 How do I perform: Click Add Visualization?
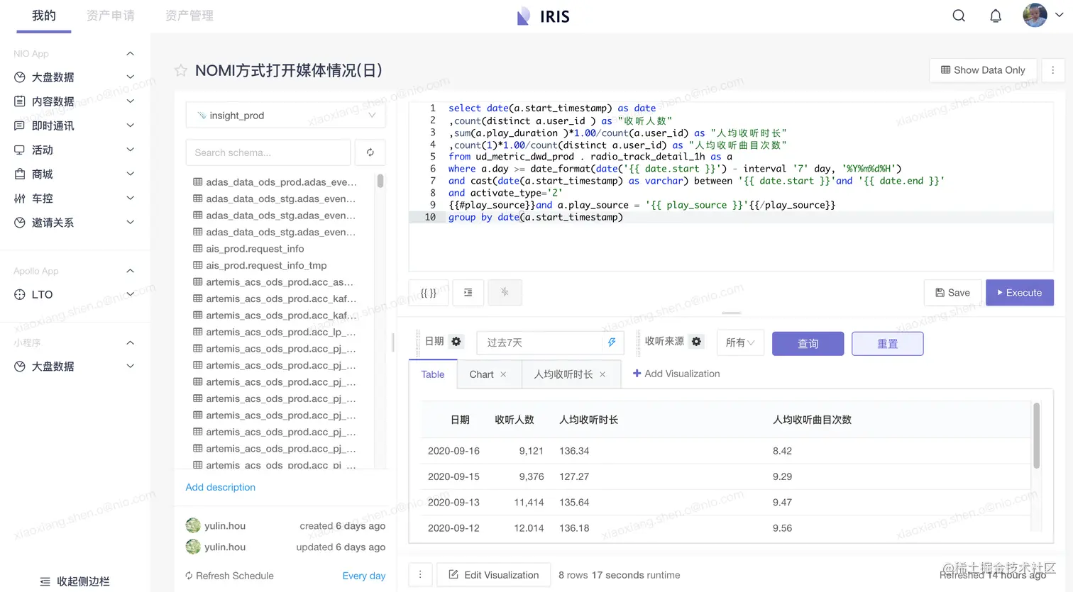676,374
